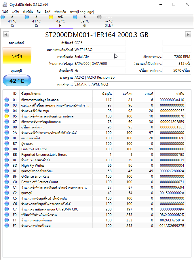Click status orb for attribute ID BE

coord(7,171)
